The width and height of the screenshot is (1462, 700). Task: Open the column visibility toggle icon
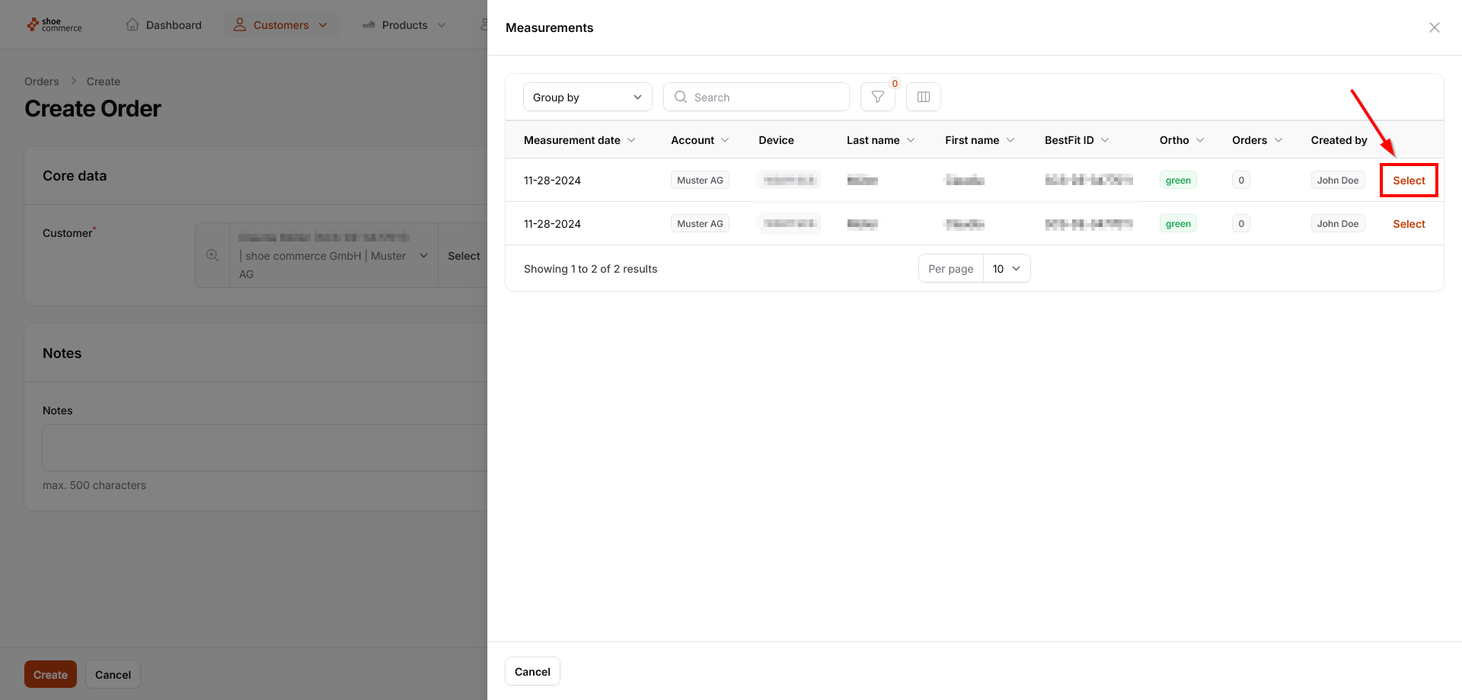pos(923,97)
